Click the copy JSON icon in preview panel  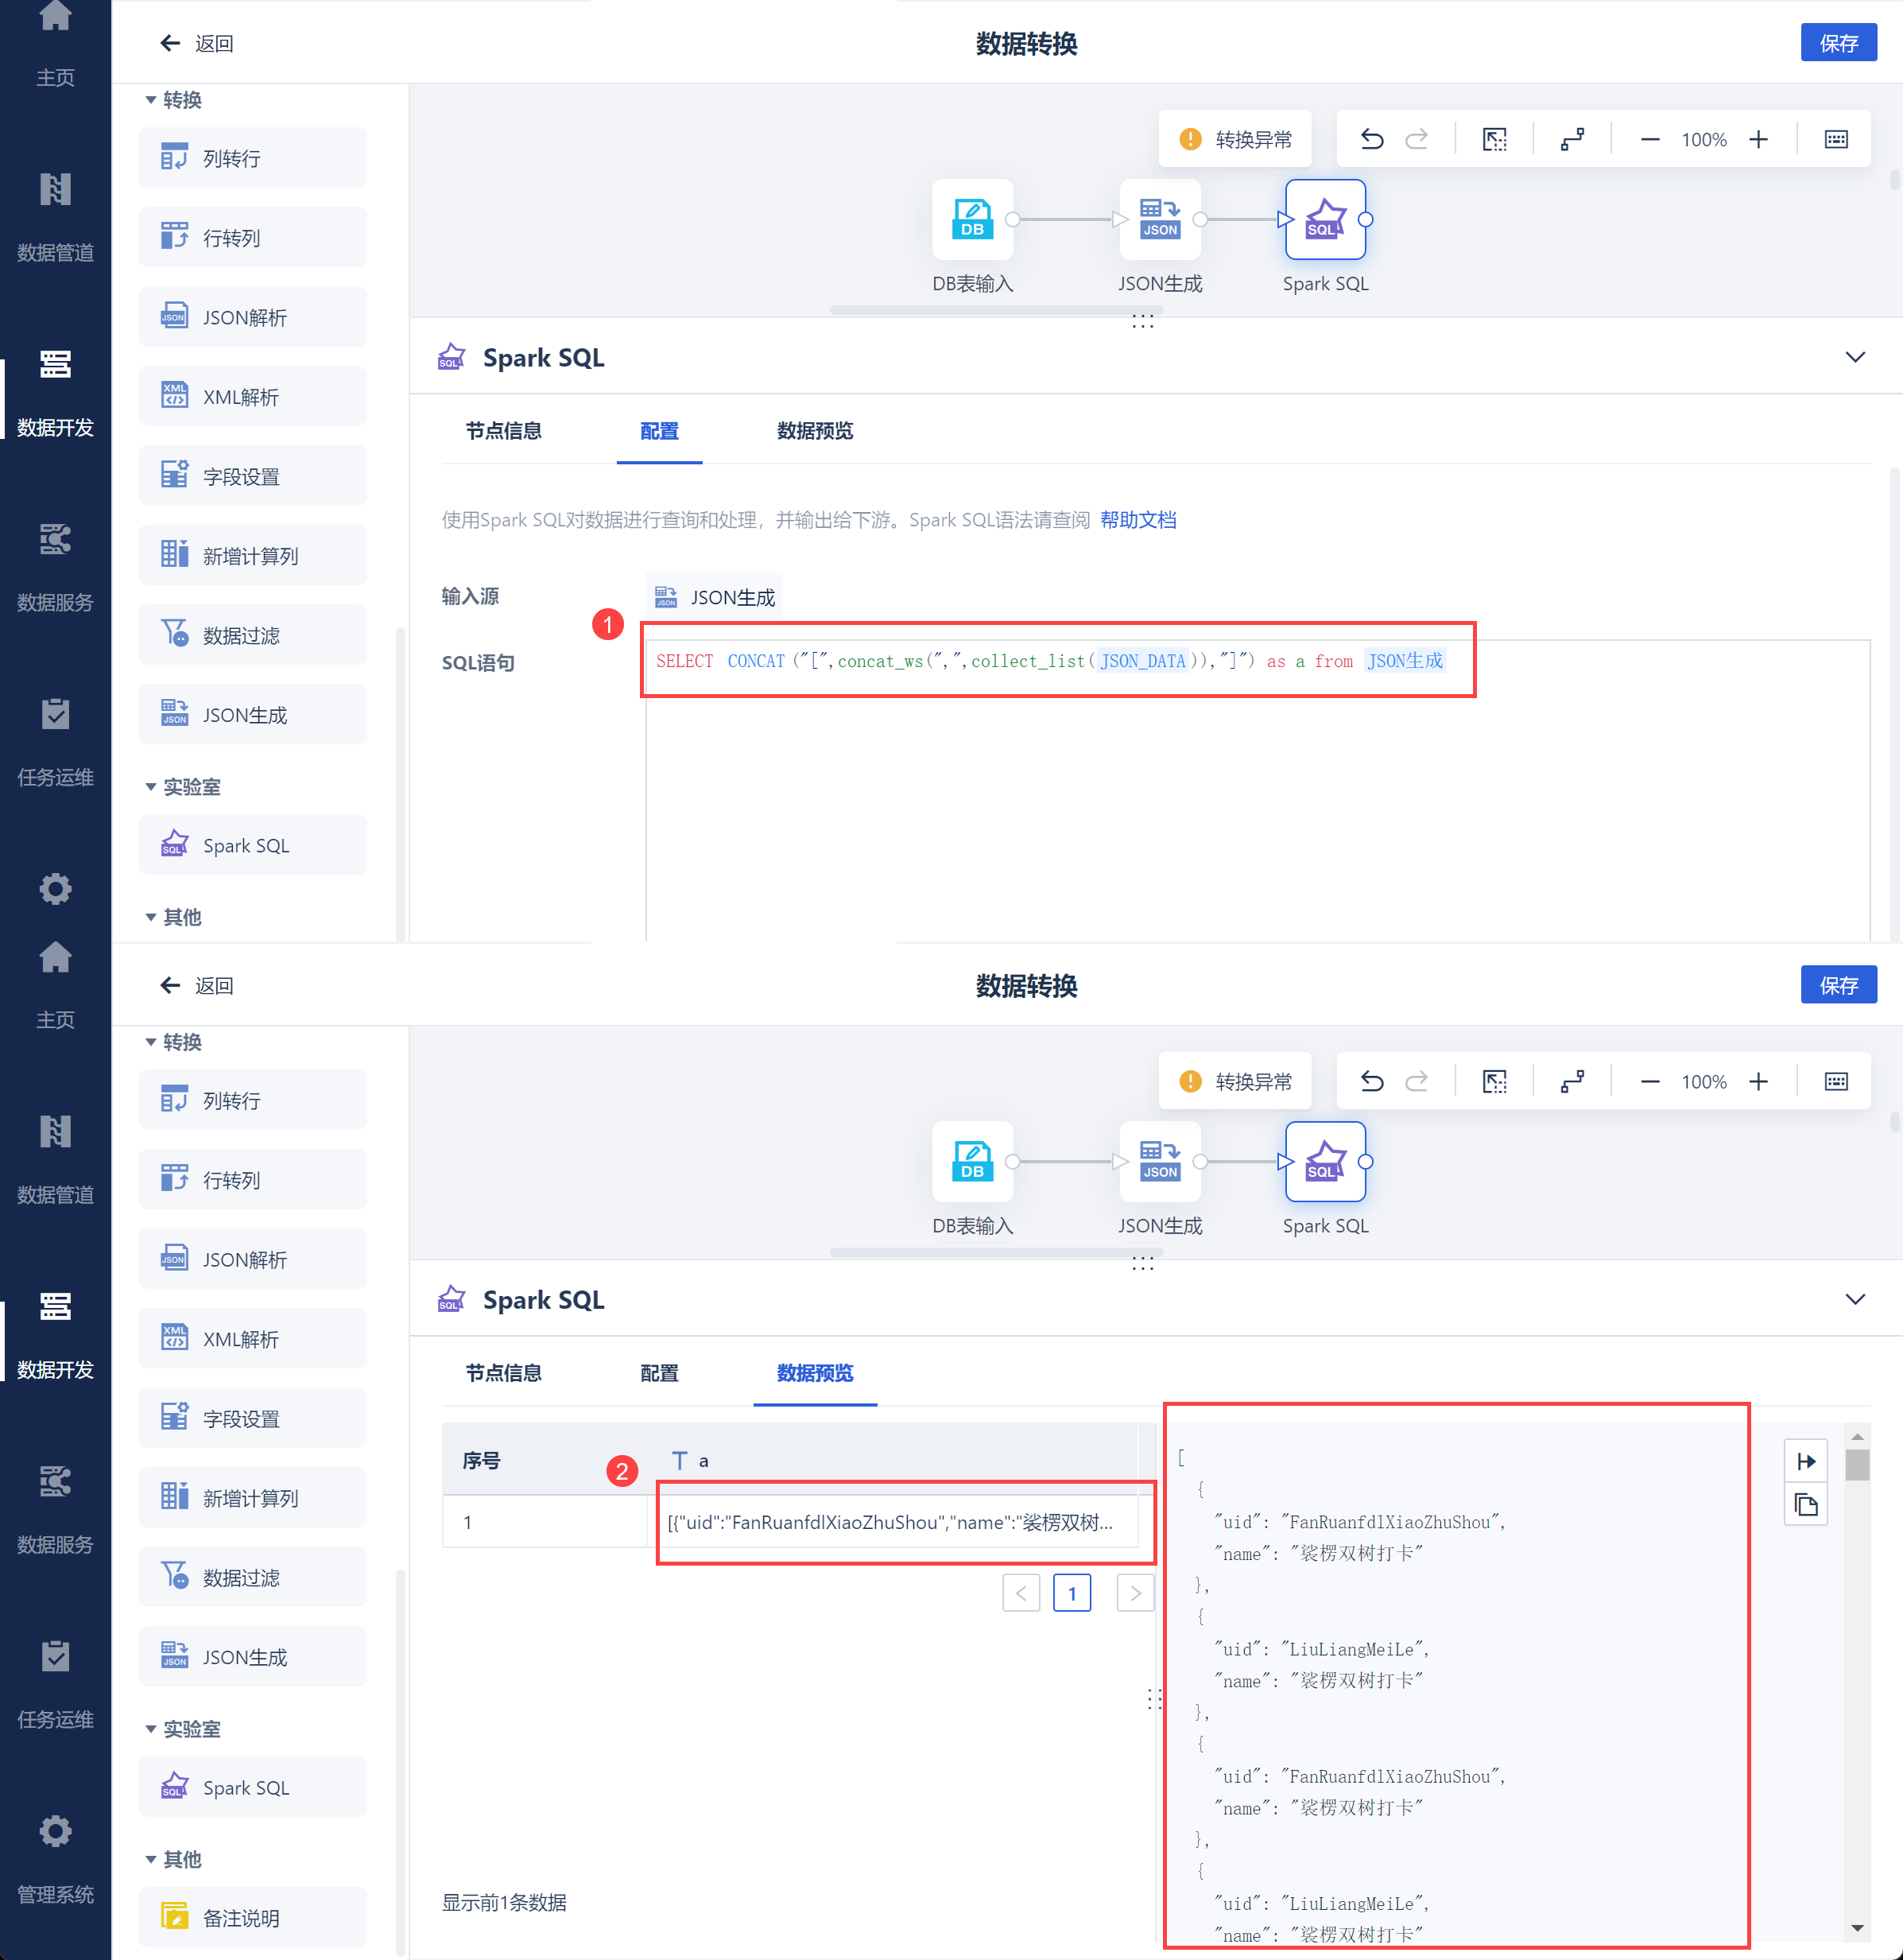[1805, 1505]
